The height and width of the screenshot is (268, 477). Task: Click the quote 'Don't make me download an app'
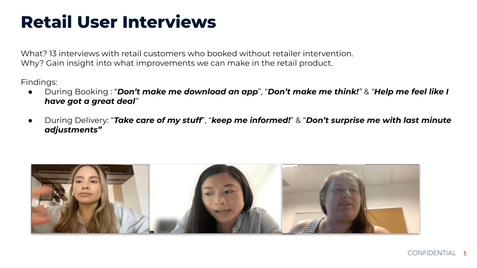point(187,92)
